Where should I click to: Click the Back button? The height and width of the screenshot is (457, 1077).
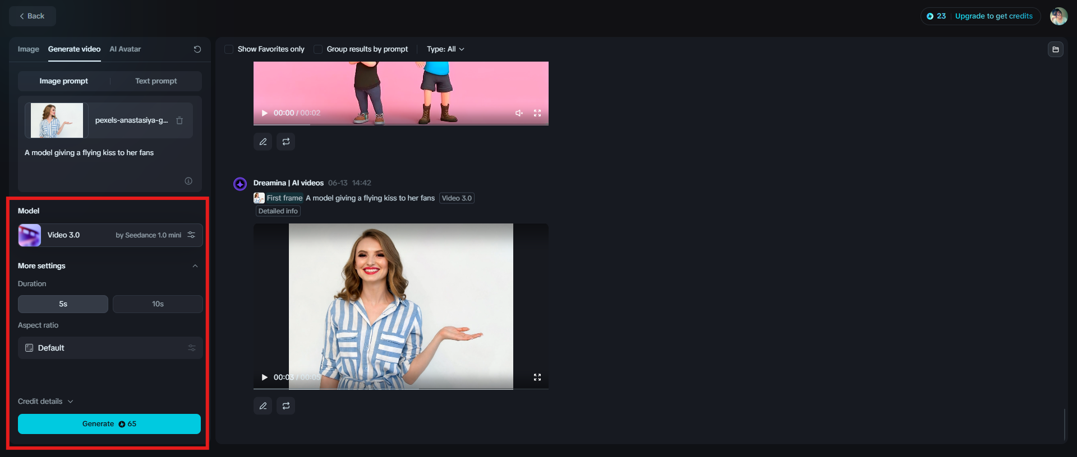click(x=32, y=16)
